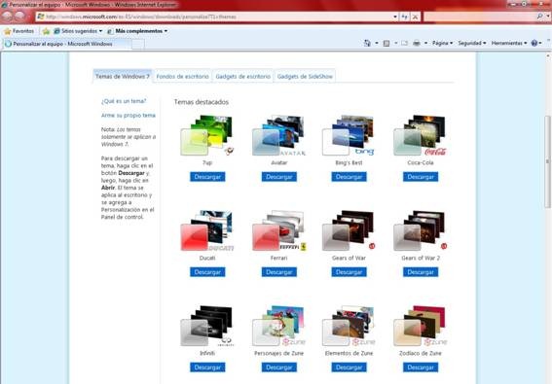The height and width of the screenshot is (384, 552).
Task: Click the browser search input box
Action: 480,17
